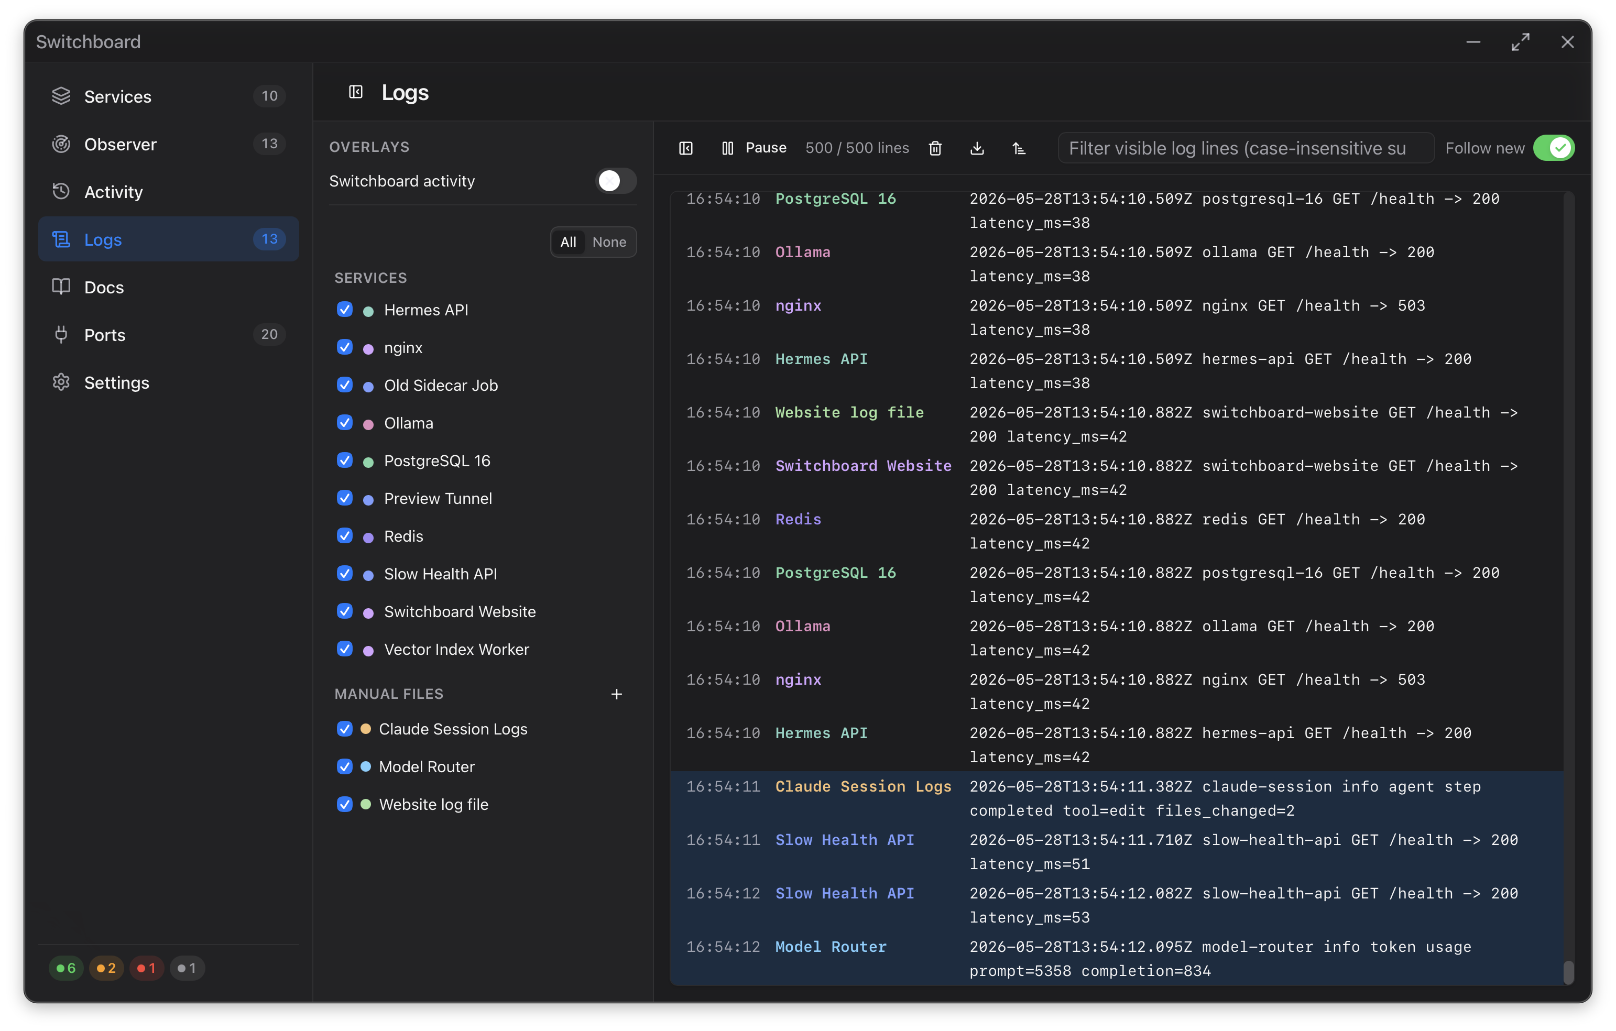Click the Hermes API color dot
Image resolution: width=1616 pixels, height=1031 pixels.
click(368, 311)
